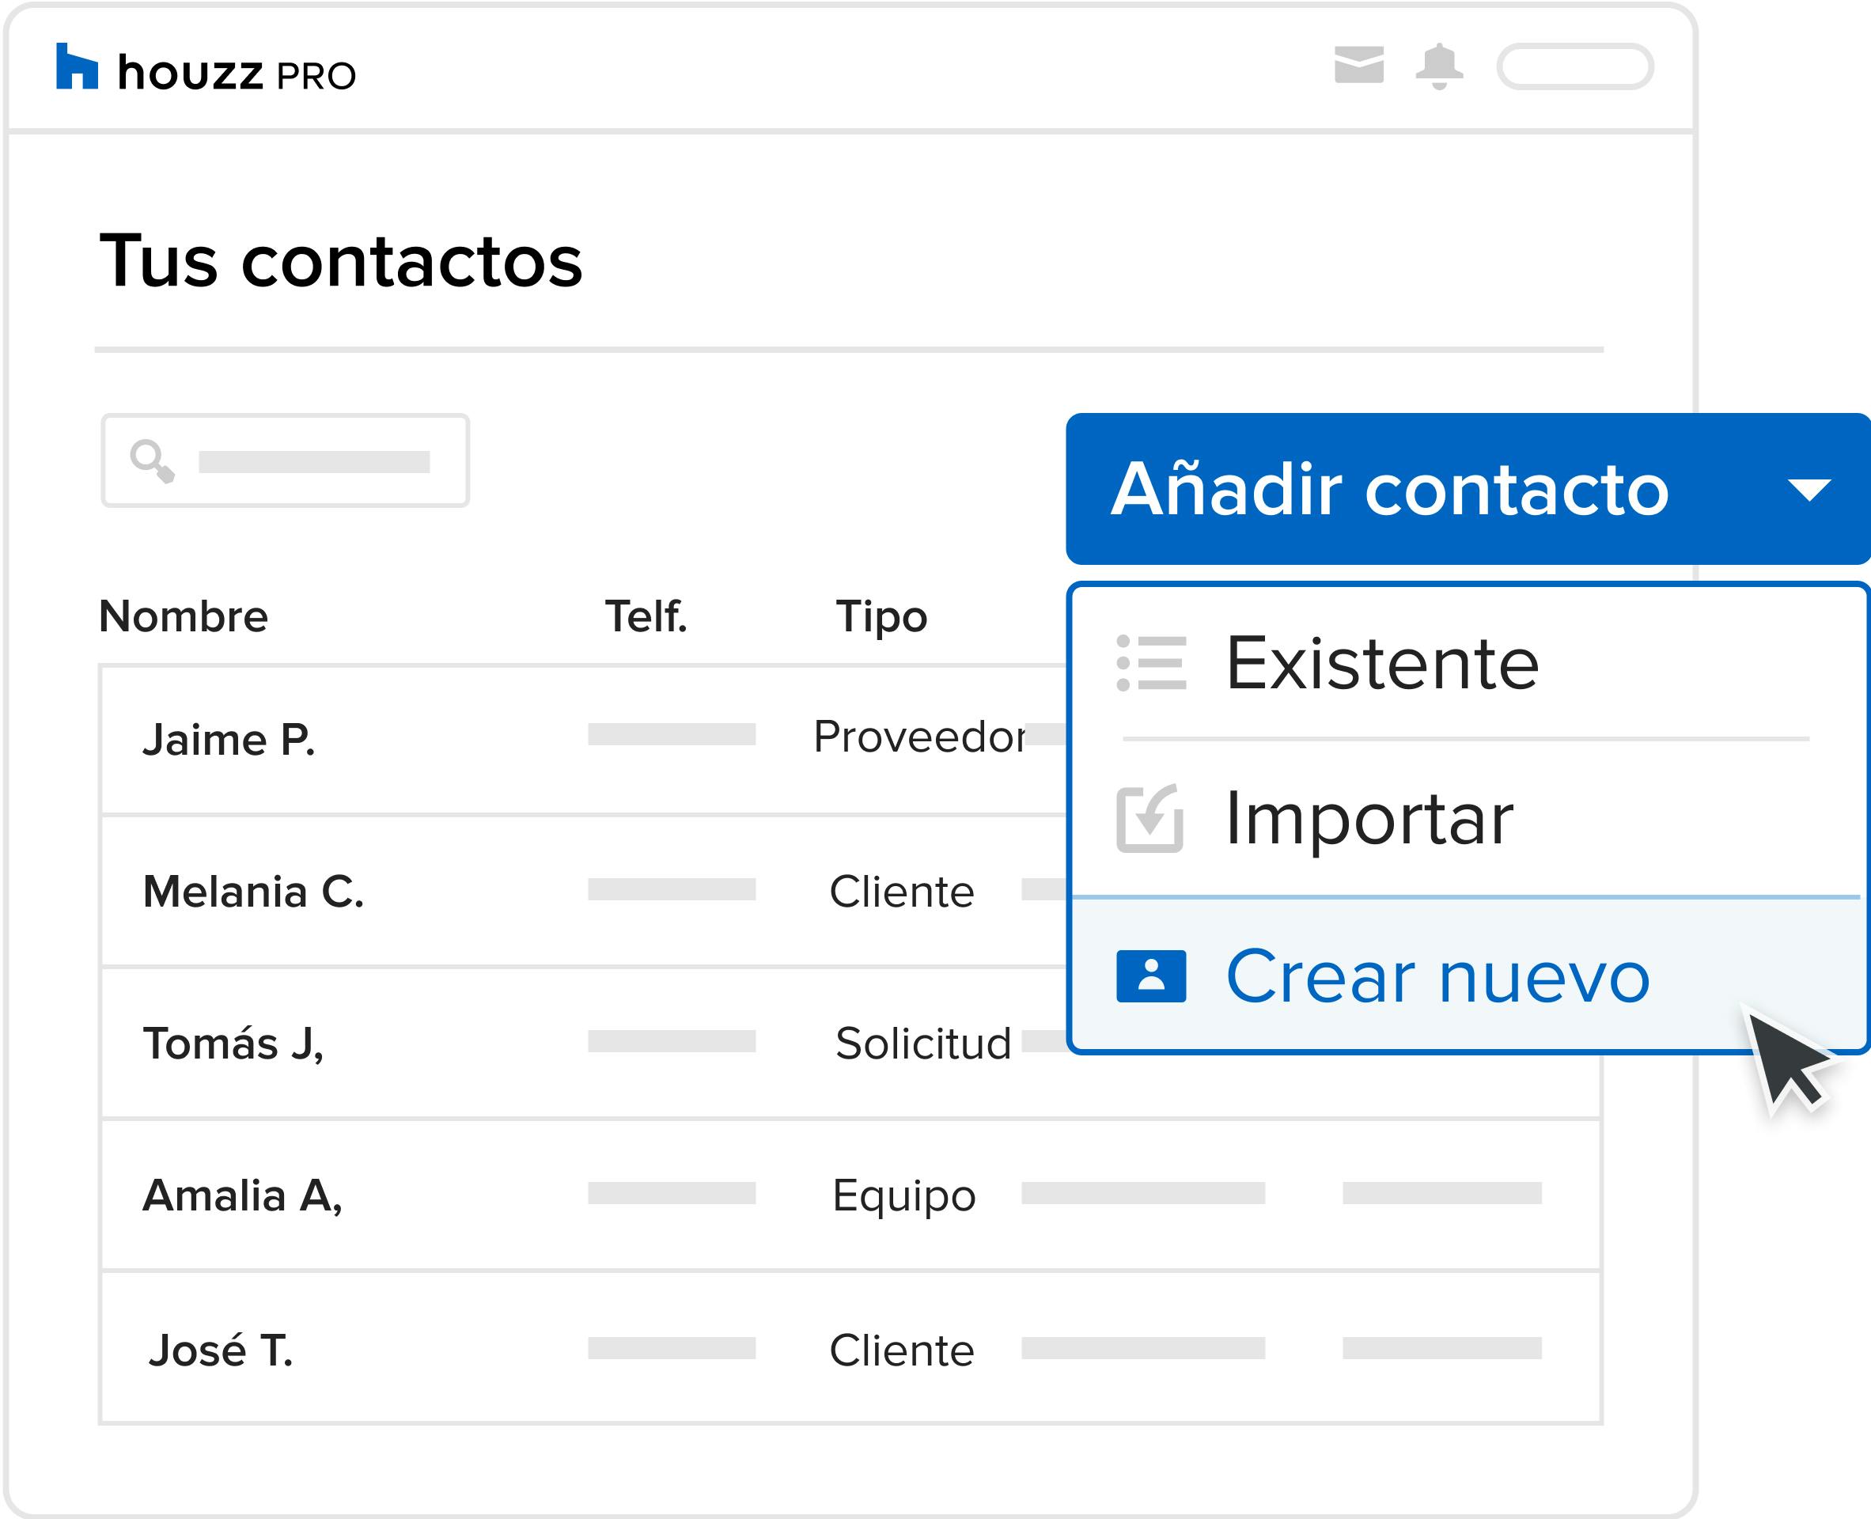This screenshot has height=1519, width=1871.
Task: Click the Proveedor type cell
Action: [x=918, y=737]
